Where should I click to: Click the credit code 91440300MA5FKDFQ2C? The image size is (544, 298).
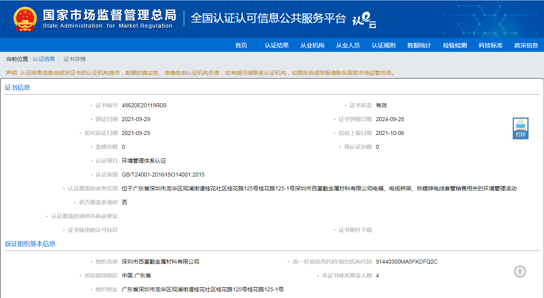407,262
